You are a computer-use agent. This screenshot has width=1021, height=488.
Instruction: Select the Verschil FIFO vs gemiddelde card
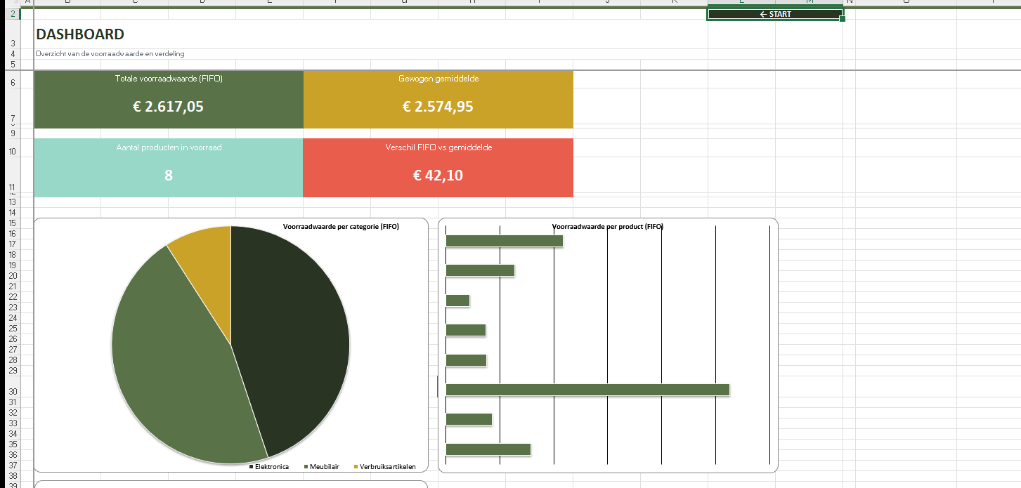[x=438, y=168]
